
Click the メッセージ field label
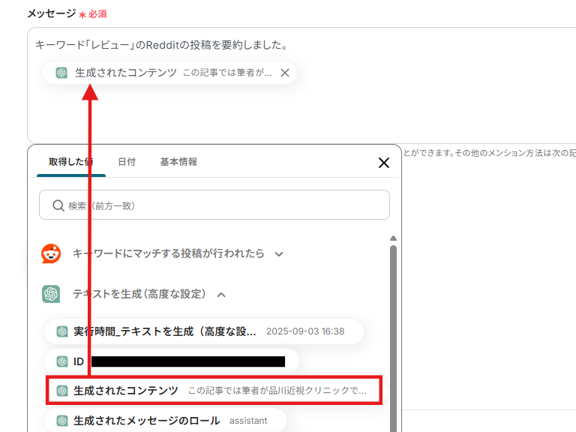click(52, 13)
